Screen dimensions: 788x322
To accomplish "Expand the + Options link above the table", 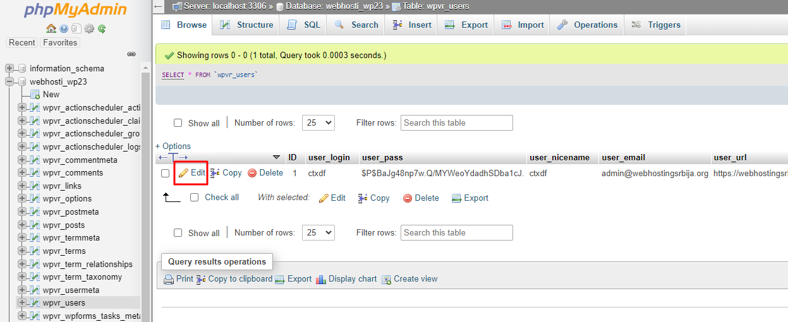I will [x=173, y=146].
